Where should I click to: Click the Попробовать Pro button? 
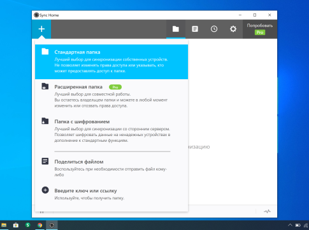click(x=260, y=29)
